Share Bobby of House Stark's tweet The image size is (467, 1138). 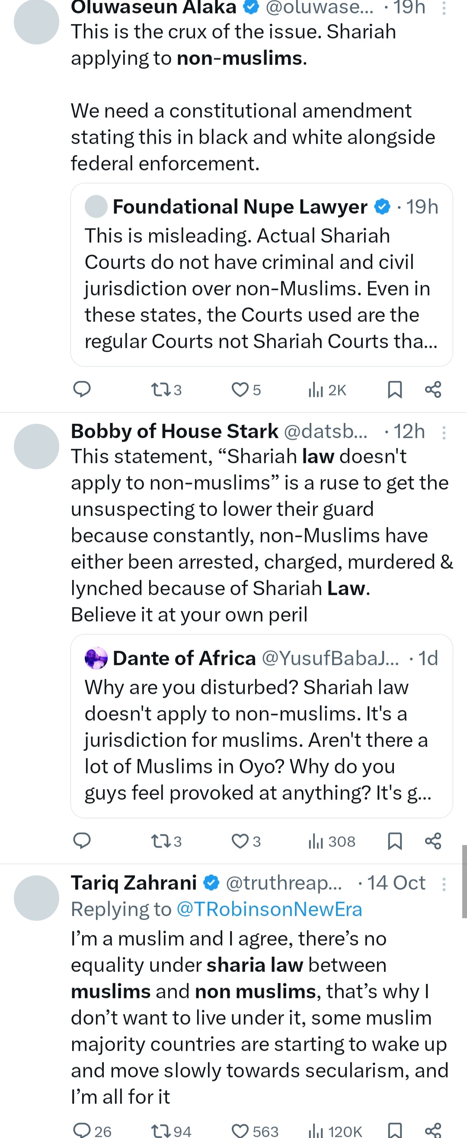[433, 841]
